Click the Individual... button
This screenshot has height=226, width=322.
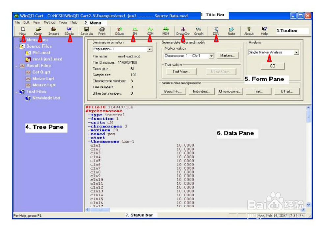(x=201, y=91)
